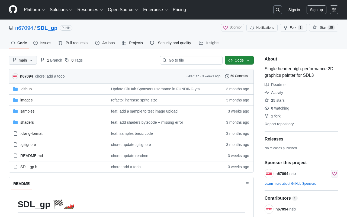The height and width of the screenshot is (217, 347).
Task: Open the Contributors heading link
Action: [x=281, y=198]
